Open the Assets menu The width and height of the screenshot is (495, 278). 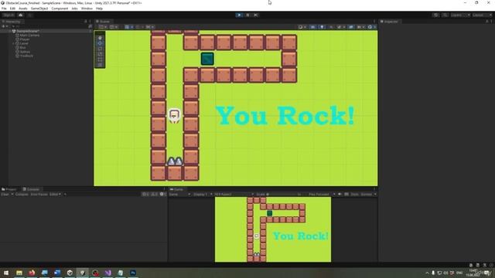23,8
